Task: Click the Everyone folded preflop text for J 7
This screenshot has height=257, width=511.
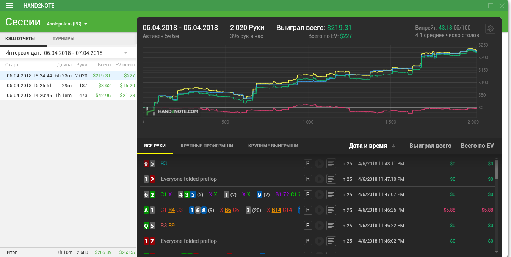Action: 189,241
